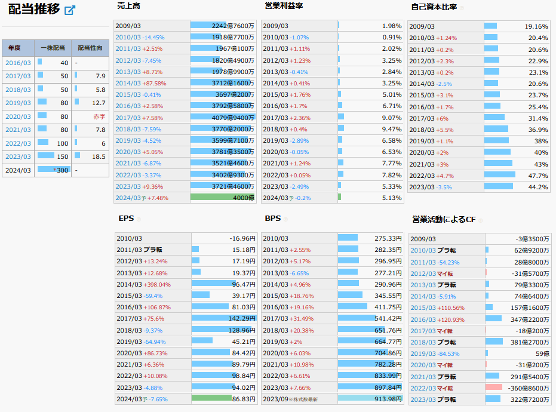Click the 2010/03 link in 売上高 table
Viewport: 556px width, 412px height.
(128, 38)
